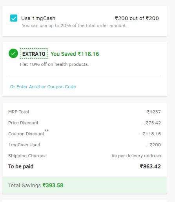Screen dimensions: 175x202
Task: Click the Total Savings ₹393.58 banner
Action: point(84,185)
